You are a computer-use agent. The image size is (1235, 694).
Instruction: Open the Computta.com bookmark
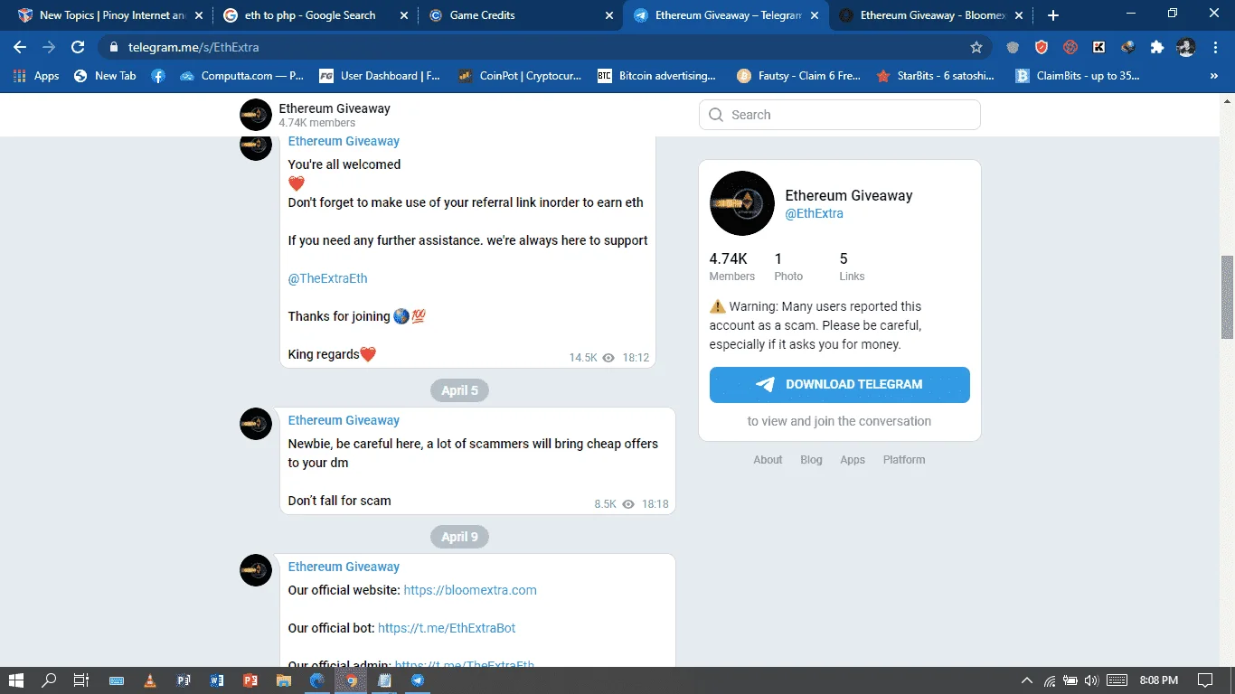point(242,76)
